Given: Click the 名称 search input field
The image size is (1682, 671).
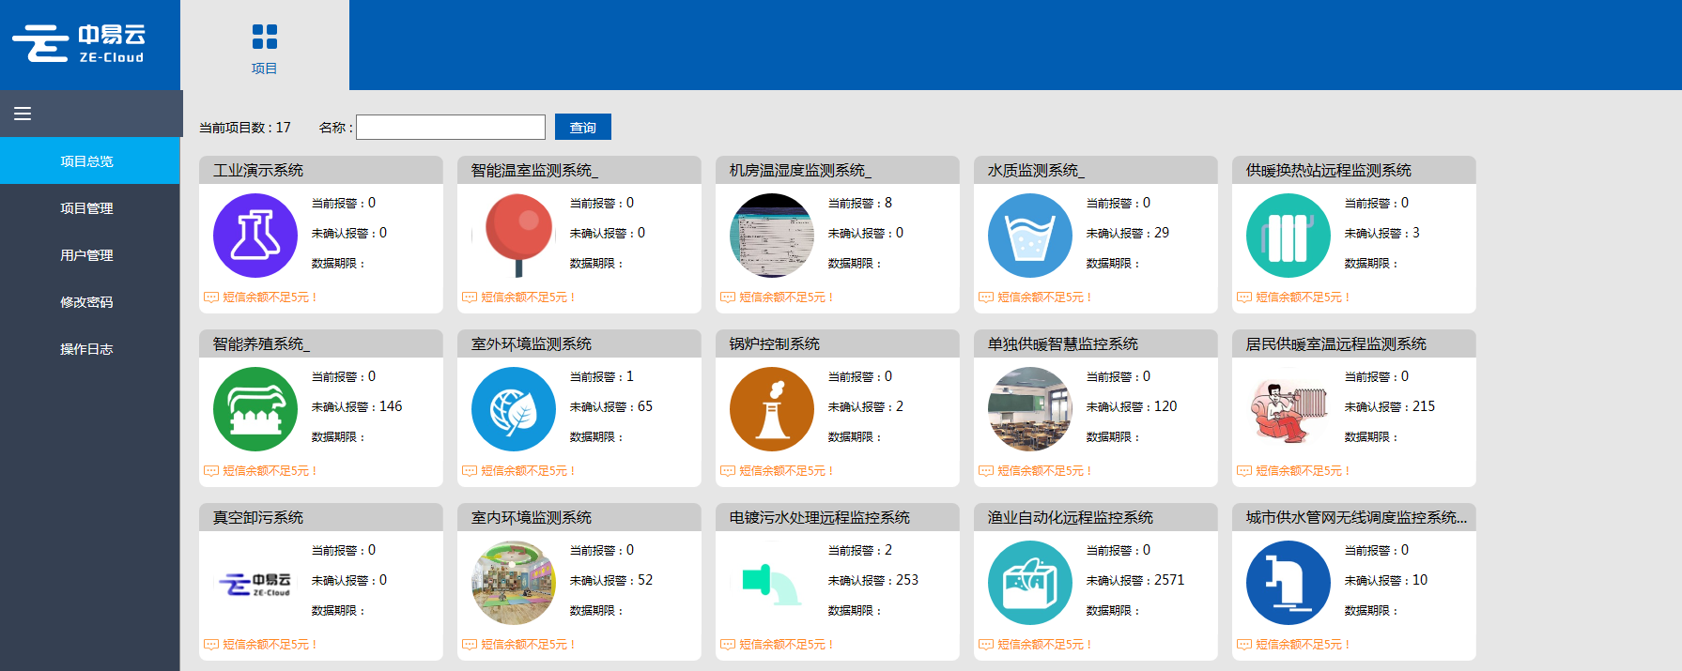Looking at the screenshot, I should pos(451,127).
